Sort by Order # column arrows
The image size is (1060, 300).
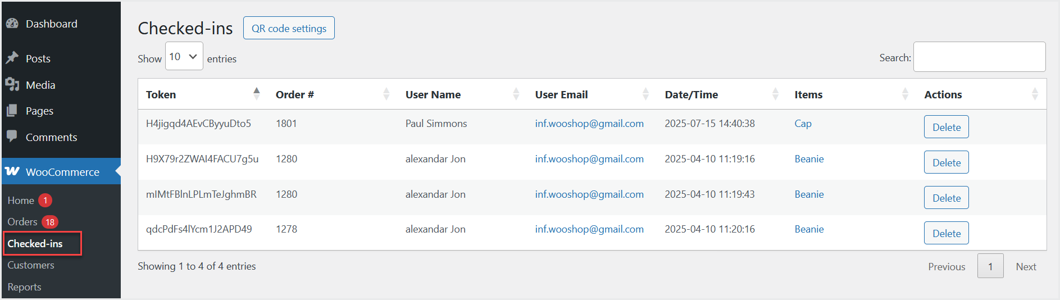pos(386,94)
